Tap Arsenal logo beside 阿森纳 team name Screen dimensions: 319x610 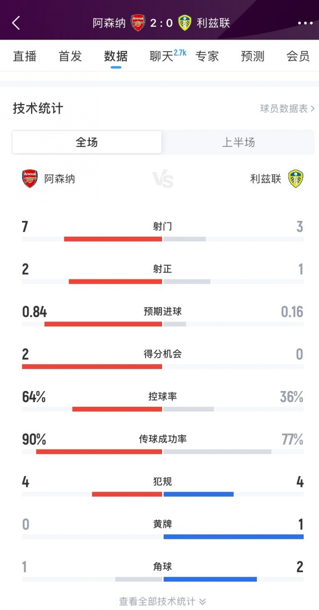[x=30, y=179]
